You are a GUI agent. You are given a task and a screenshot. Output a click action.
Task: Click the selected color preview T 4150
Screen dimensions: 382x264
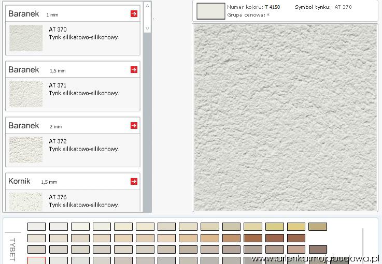pyautogui.click(x=210, y=11)
